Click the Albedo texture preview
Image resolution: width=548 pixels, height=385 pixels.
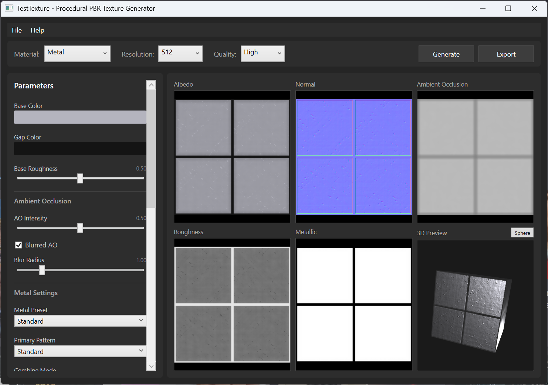(x=232, y=157)
